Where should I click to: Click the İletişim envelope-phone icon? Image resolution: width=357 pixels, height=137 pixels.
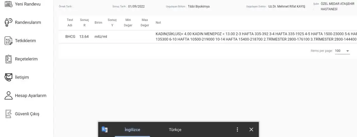pyautogui.click(x=9, y=77)
